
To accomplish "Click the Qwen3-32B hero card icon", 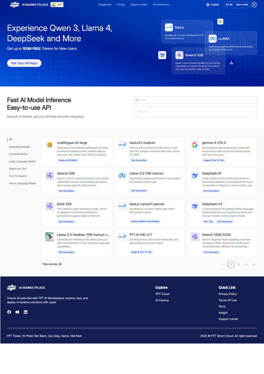I will coord(179,55).
